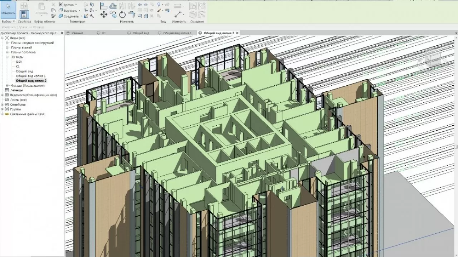The width and height of the screenshot is (458, 257).
Task: Select Легенды in the project browser
Action: [x=16, y=90]
